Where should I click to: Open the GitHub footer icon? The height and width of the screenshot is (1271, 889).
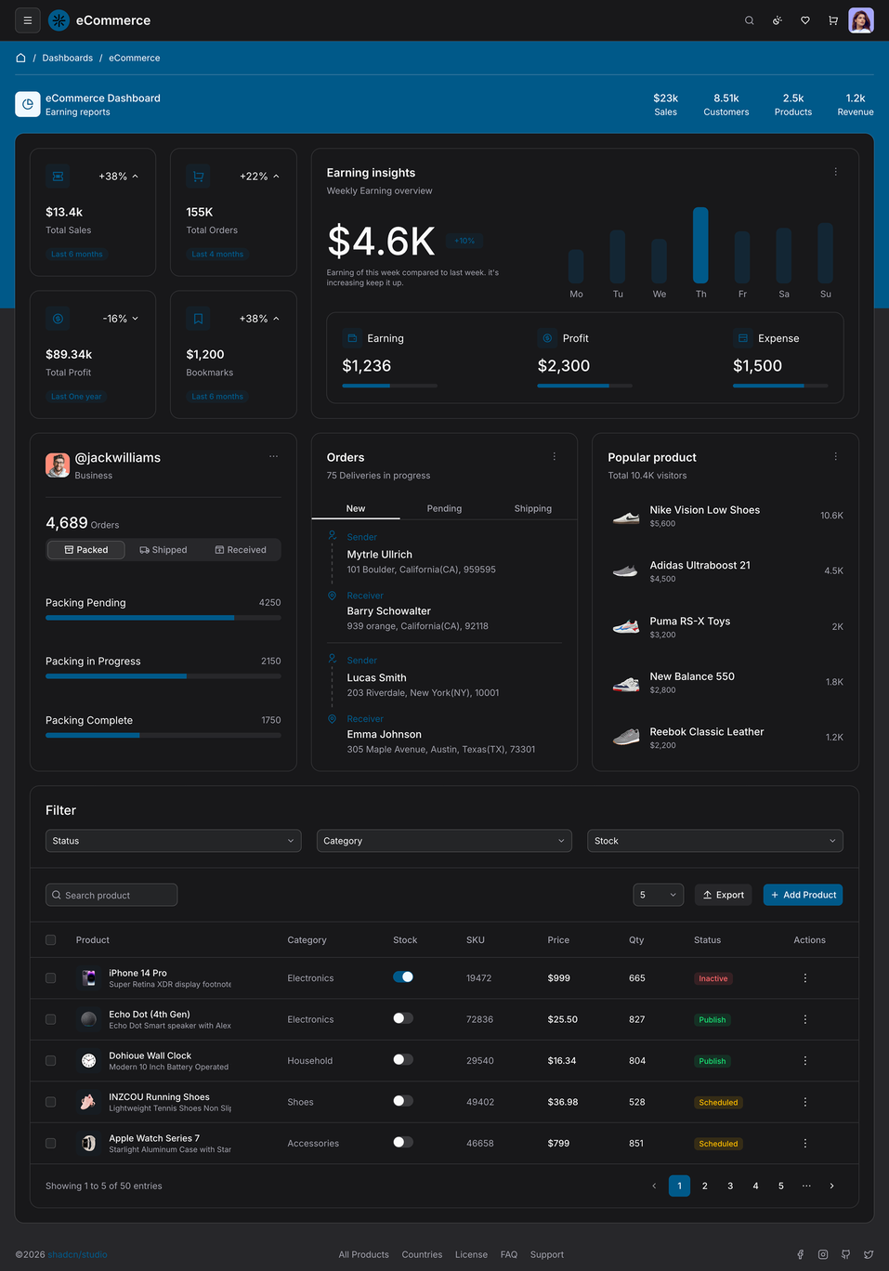845,1254
